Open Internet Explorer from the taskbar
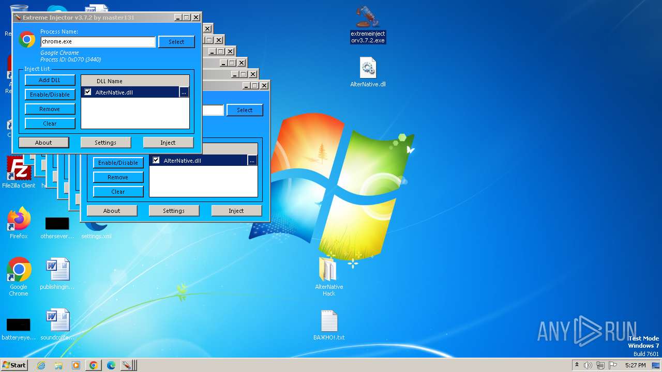The image size is (662, 372). tap(41, 365)
